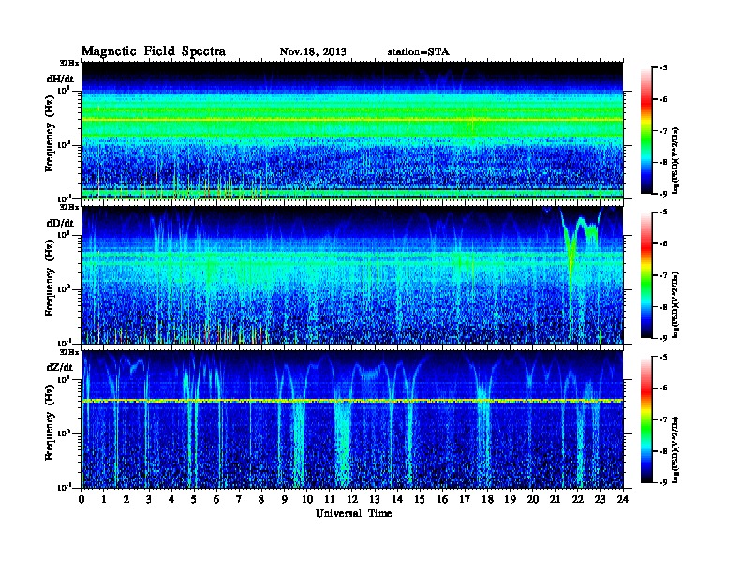The width and height of the screenshot is (742, 573).
Task: Select the dD/dt panel label
Action: pos(60,223)
